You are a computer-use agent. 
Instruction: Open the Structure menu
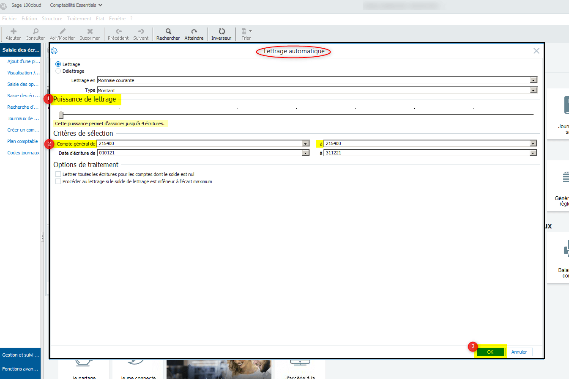[x=52, y=19]
